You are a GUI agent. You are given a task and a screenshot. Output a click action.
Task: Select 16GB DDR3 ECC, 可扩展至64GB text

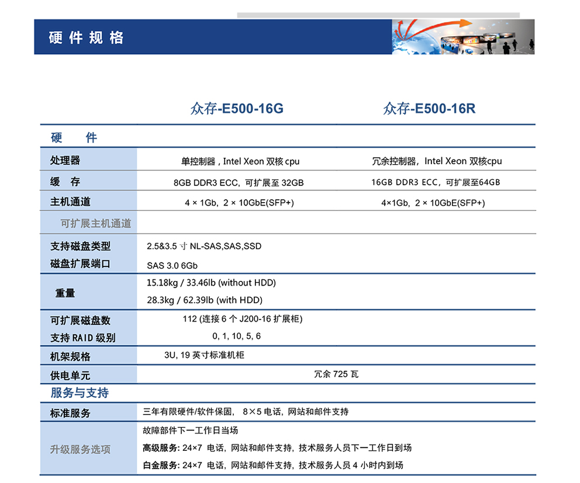click(x=436, y=182)
